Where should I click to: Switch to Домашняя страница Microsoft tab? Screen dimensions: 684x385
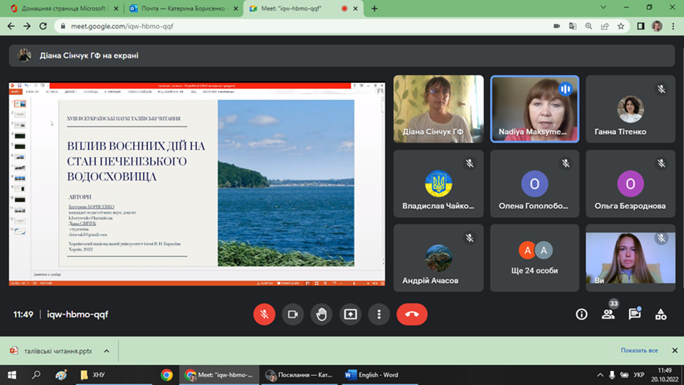pos(63,9)
